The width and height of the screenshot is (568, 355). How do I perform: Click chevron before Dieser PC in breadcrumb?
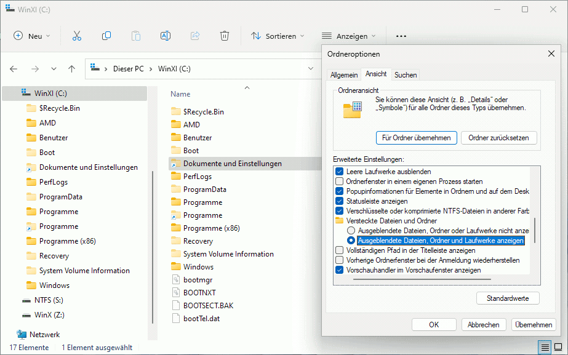(106, 69)
